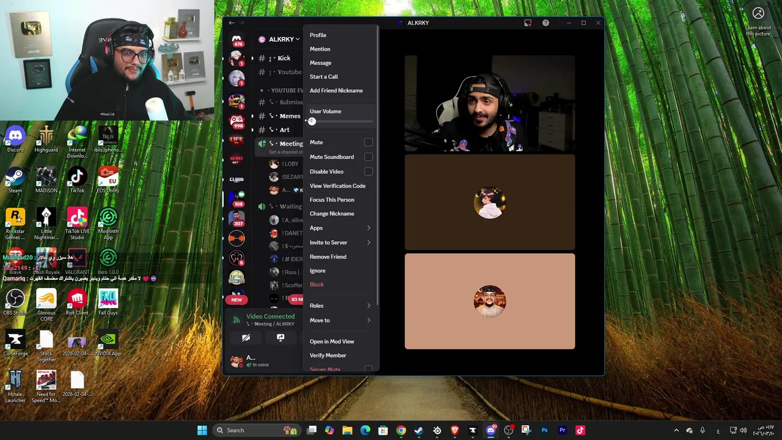The height and width of the screenshot is (440, 782).
Task: Open Discord from the Windows taskbar
Action: coord(491,430)
